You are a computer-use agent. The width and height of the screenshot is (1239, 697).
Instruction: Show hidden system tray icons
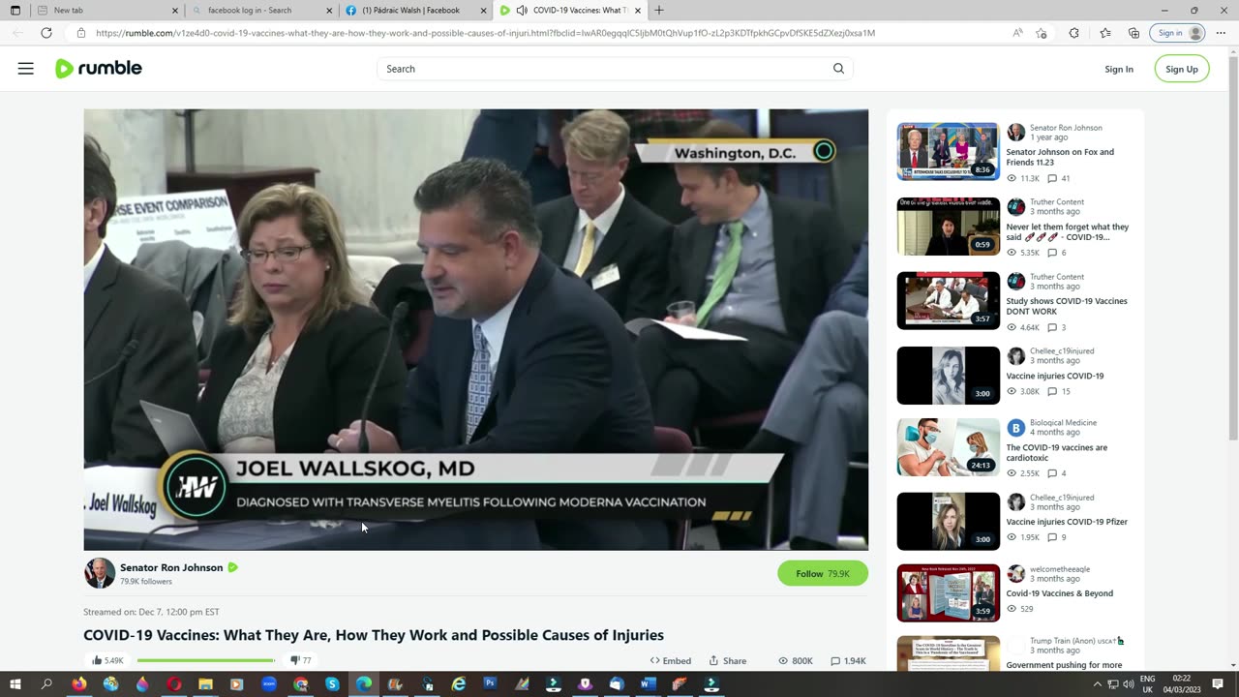click(x=1098, y=684)
